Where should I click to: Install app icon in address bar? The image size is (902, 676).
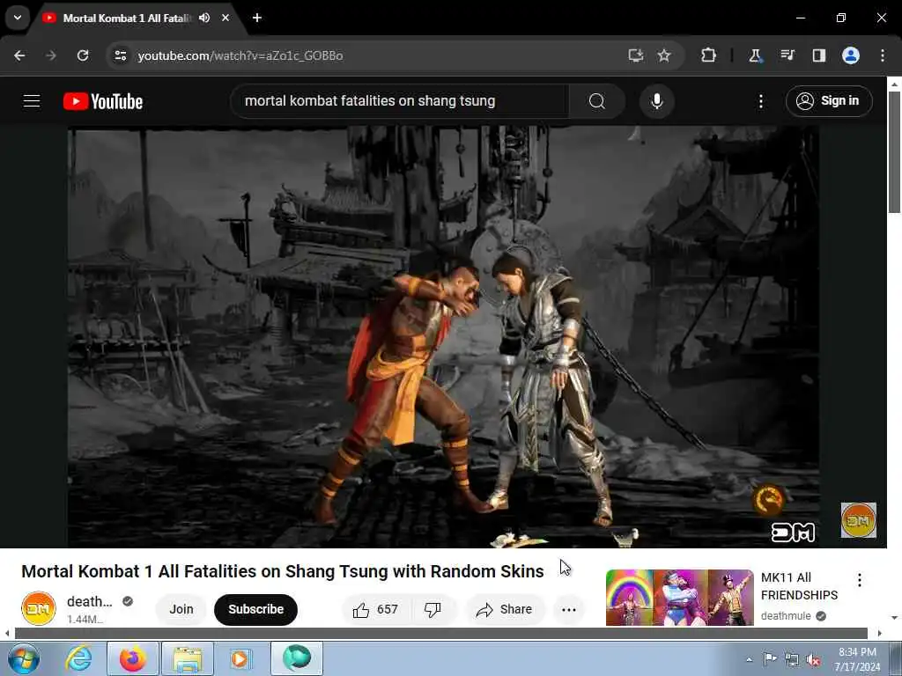636,55
